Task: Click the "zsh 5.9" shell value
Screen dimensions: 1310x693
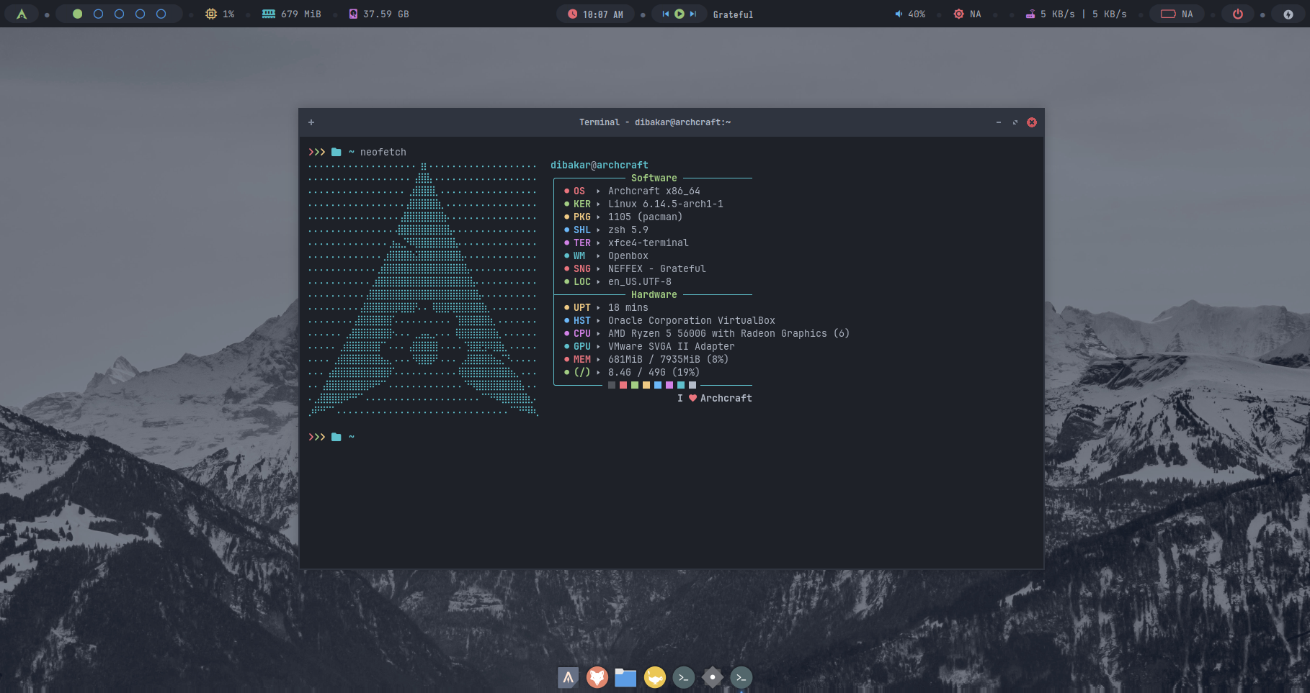Action: pos(628,230)
